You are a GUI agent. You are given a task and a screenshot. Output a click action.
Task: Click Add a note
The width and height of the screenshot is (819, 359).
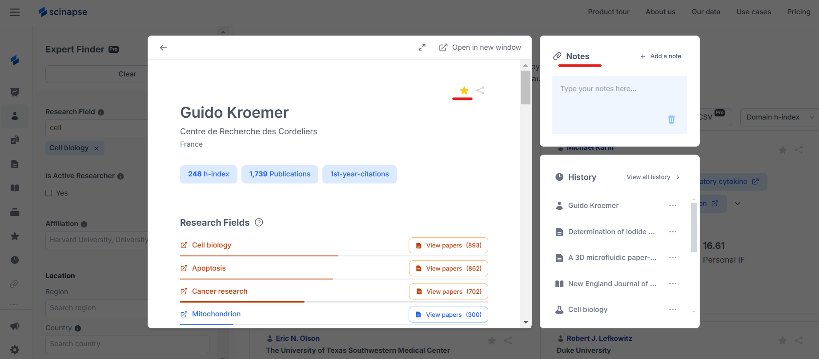click(661, 56)
